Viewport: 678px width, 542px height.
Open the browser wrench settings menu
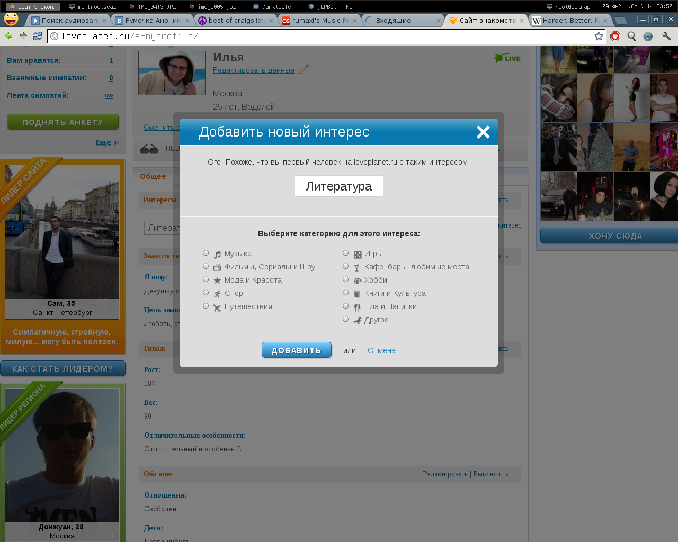point(666,36)
